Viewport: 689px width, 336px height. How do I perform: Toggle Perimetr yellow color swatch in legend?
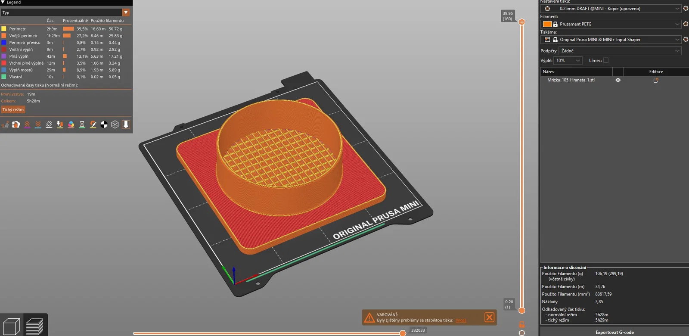[x=4, y=29]
